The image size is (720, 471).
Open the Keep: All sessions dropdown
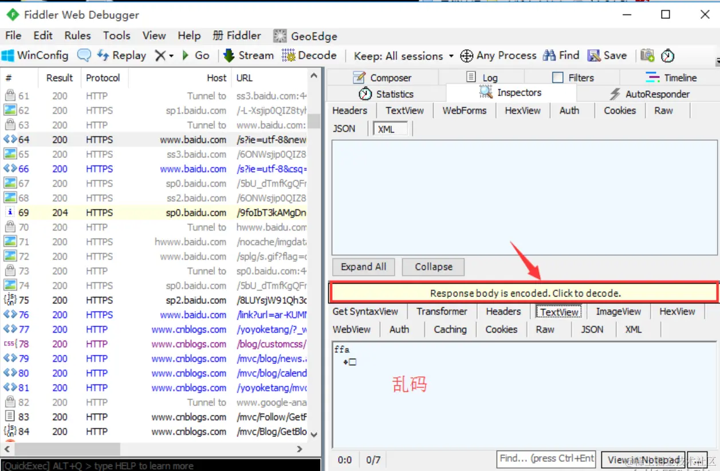coord(403,56)
